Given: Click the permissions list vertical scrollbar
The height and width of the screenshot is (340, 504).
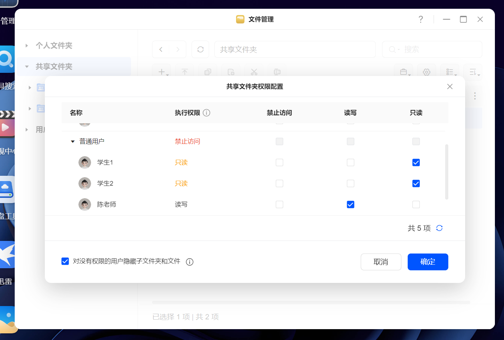Looking at the screenshot, I should pyautogui.click(x=447, y=172).
